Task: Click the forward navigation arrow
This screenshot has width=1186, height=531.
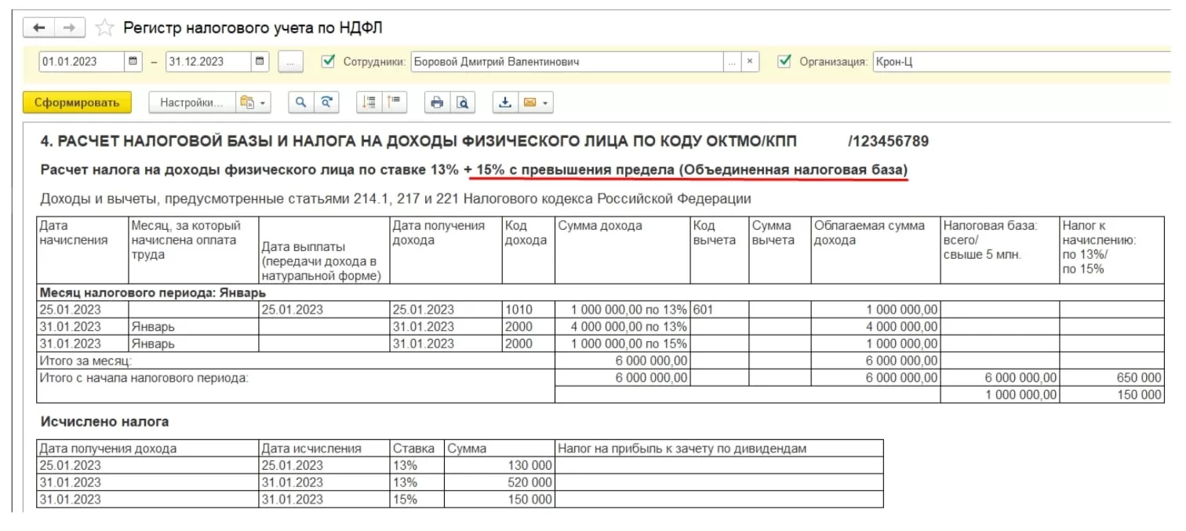Action: (69, 27)
